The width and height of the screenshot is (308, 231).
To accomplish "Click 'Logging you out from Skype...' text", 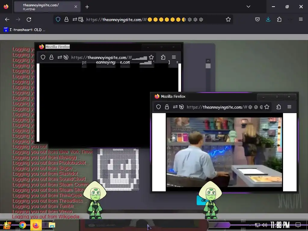I will 44,168.
